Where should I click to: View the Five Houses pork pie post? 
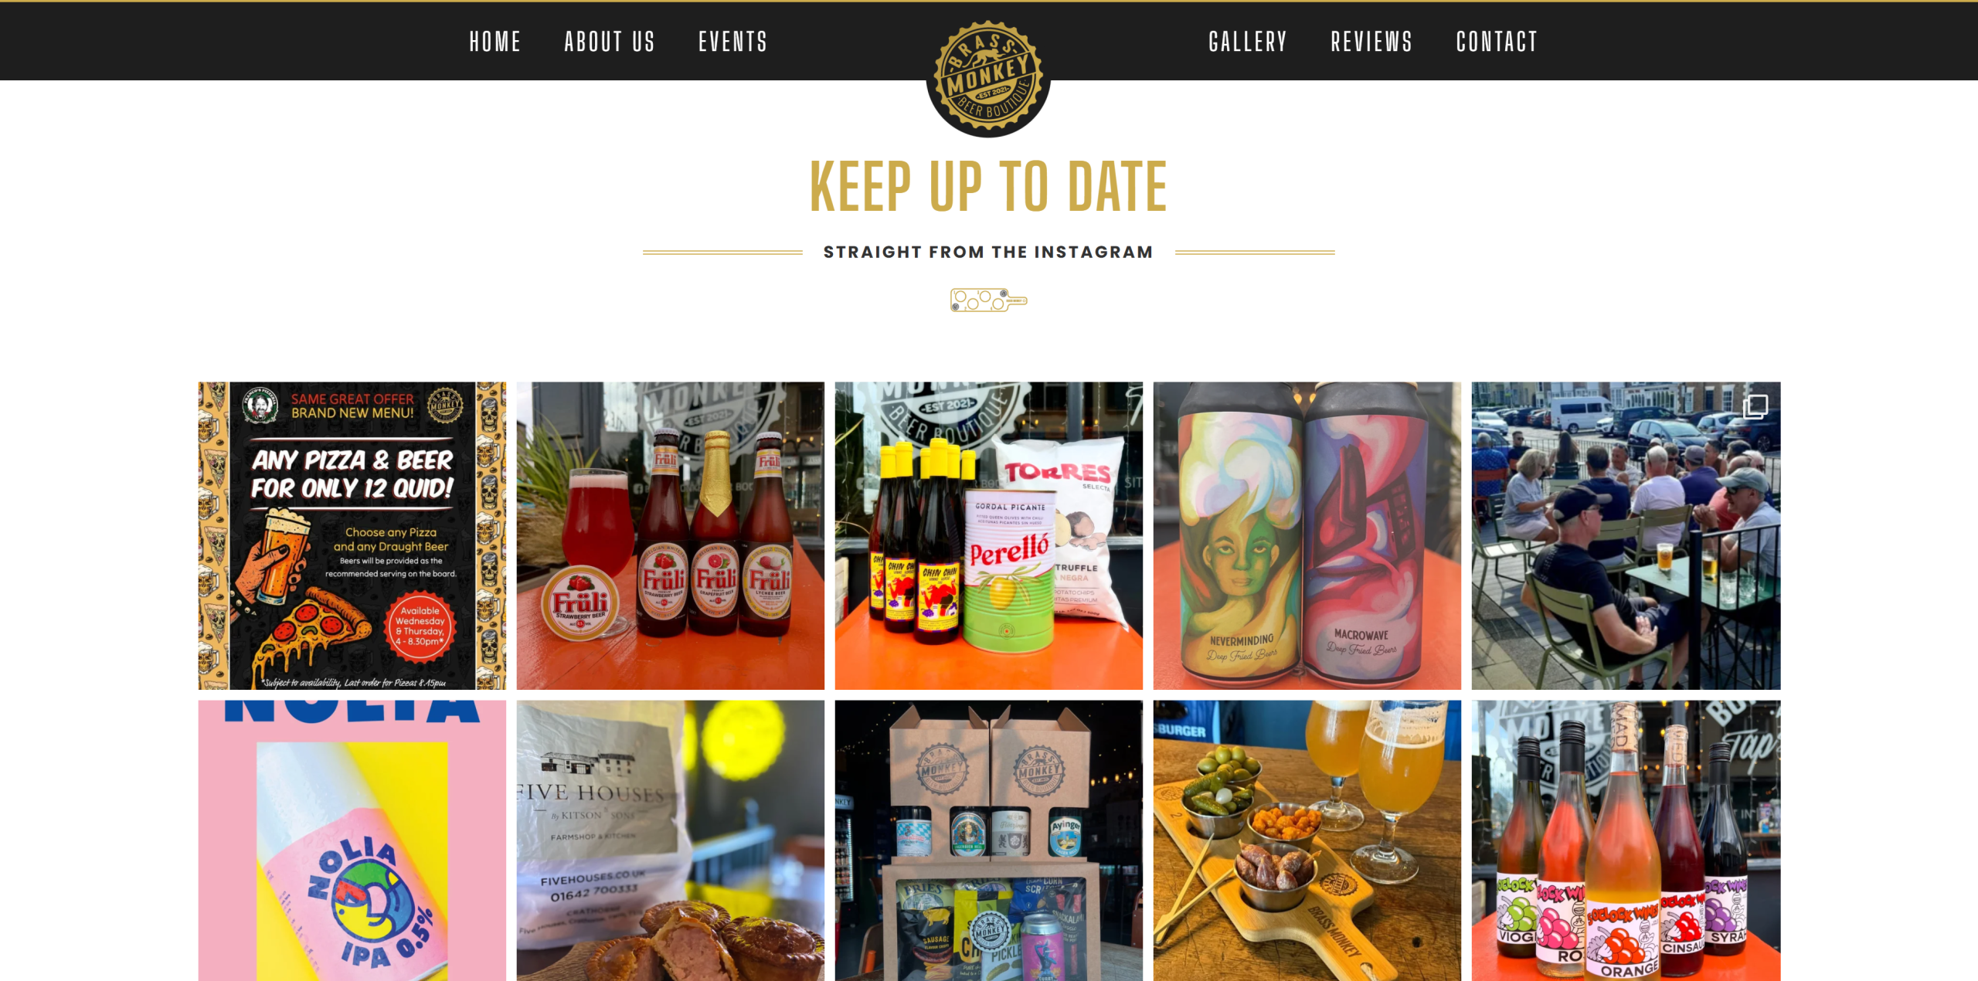click(x=671, y=840)
